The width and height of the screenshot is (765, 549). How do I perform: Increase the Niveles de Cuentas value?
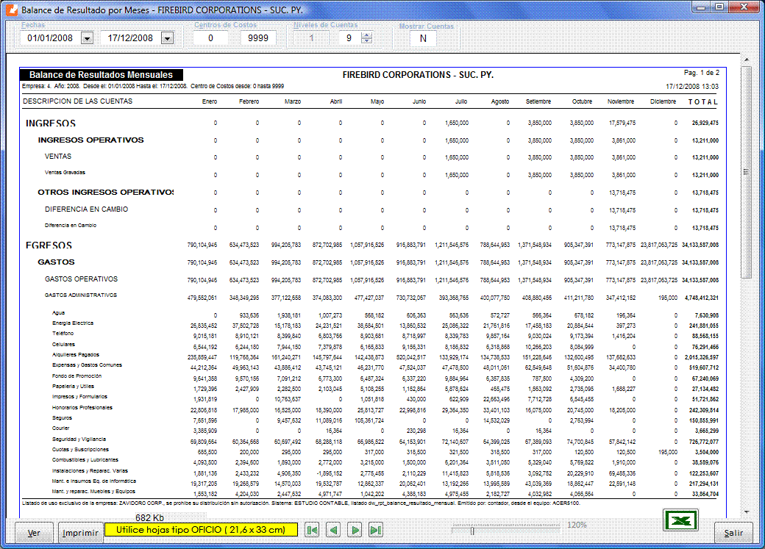pos(366,35)
